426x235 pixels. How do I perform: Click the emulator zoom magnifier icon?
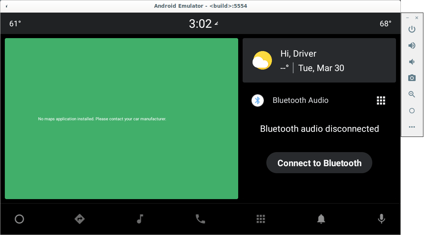[x=412, y=94]
